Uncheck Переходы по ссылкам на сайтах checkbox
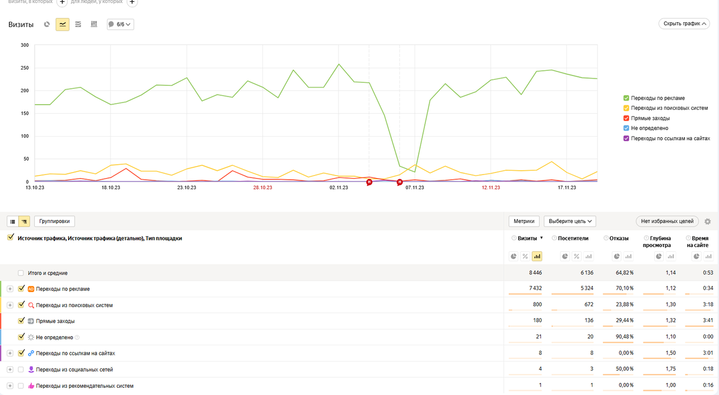This screenshot has height=395, width=719. (x=22, y=353)
